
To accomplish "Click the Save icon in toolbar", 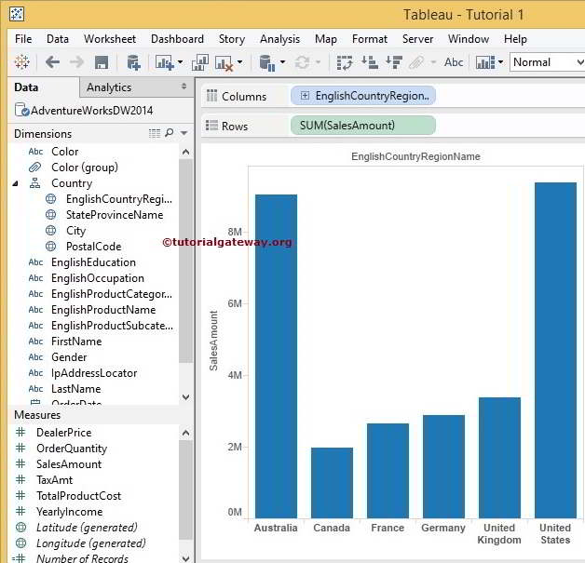I will 102,62.
